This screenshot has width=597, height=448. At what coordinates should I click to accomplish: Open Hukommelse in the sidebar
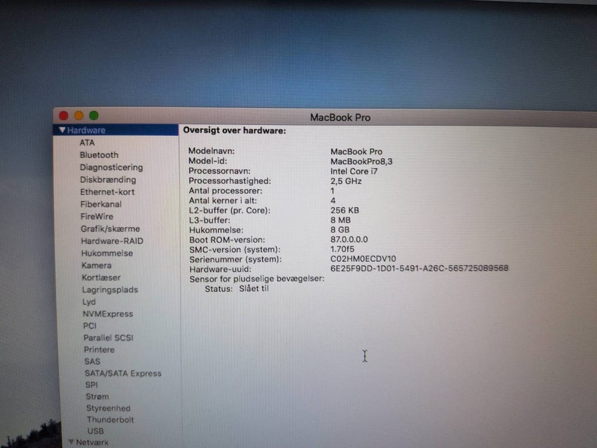pyautogui.click(x=107, y=253)
